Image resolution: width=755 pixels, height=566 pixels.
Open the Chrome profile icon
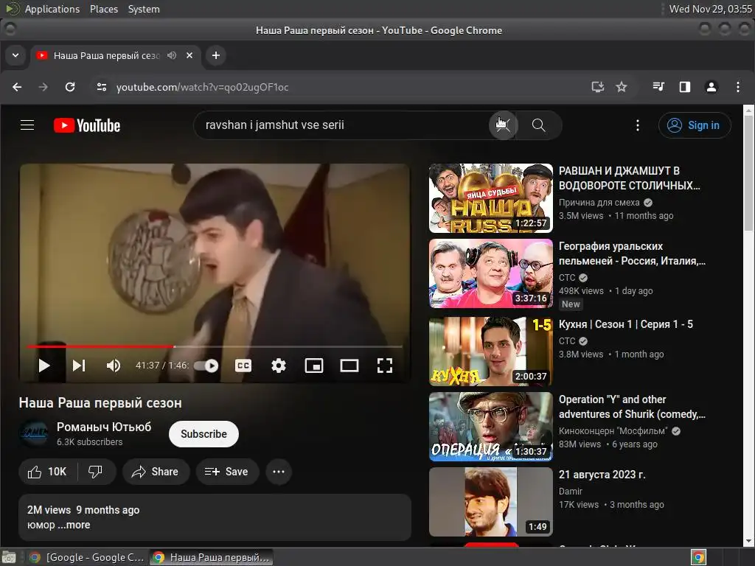coord(711,87)
